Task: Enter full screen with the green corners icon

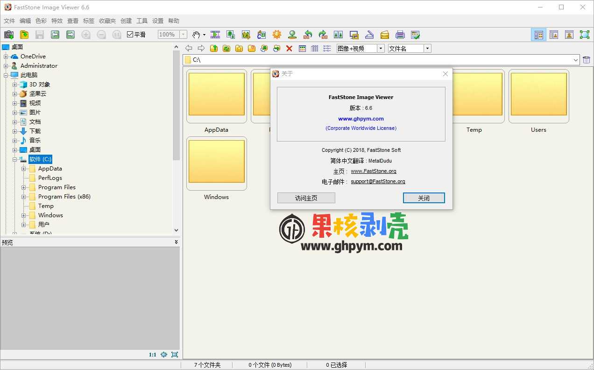Action: coord(585,35)
